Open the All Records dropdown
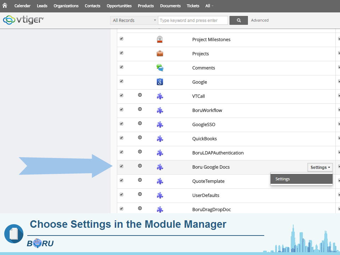This screenshot has height=255, width=340. [x=134, y=20]
